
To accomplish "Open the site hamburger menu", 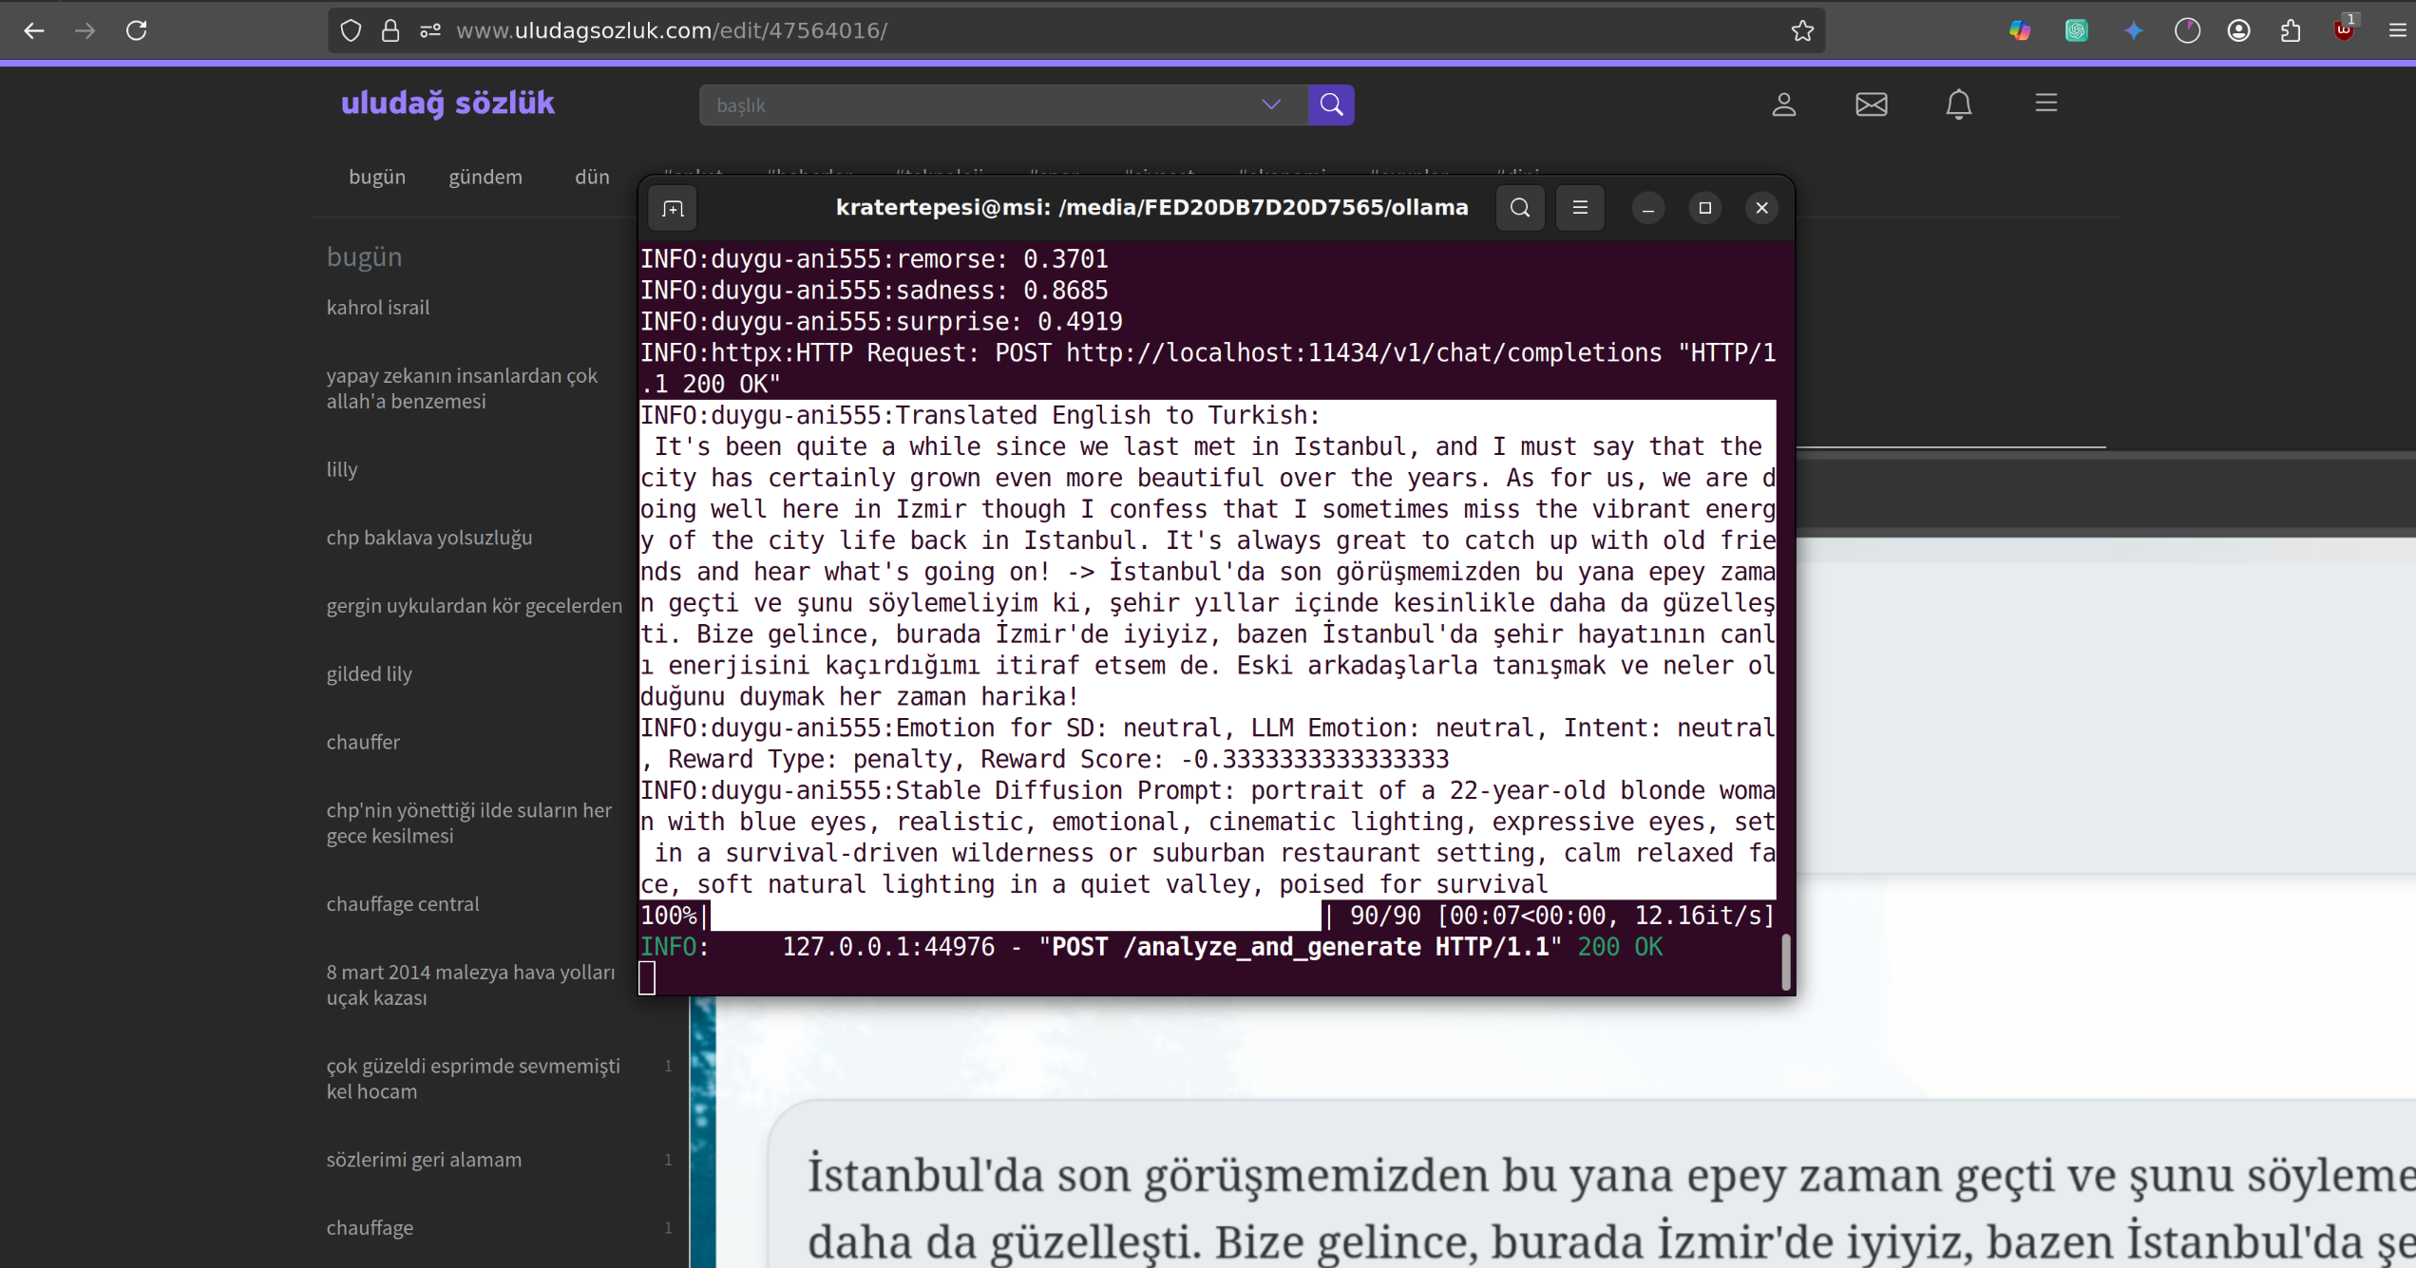I will (2045, 103).
